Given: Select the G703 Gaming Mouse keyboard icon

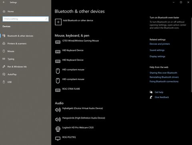Looking at the screenshot, I should [58, 42].
